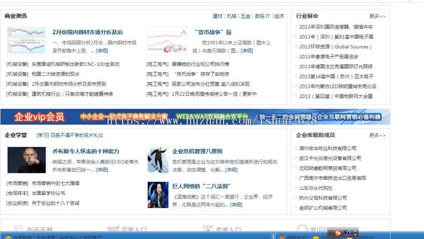Screen dimensions: 424x239
Task: Open article 2月22日晚间增持减持公告一览
Action: tap(214, 94)
